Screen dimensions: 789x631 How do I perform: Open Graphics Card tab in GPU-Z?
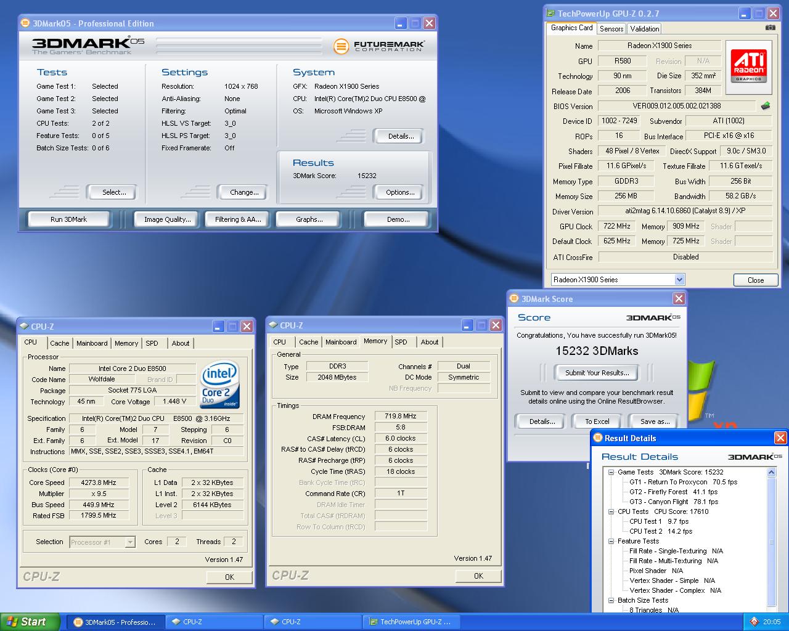coord(571,28)
